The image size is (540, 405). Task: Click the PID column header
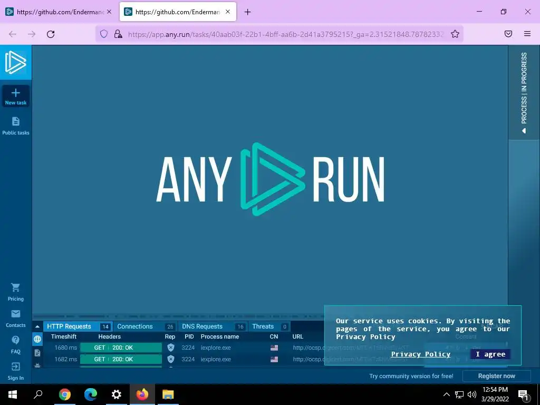point(189,336)
